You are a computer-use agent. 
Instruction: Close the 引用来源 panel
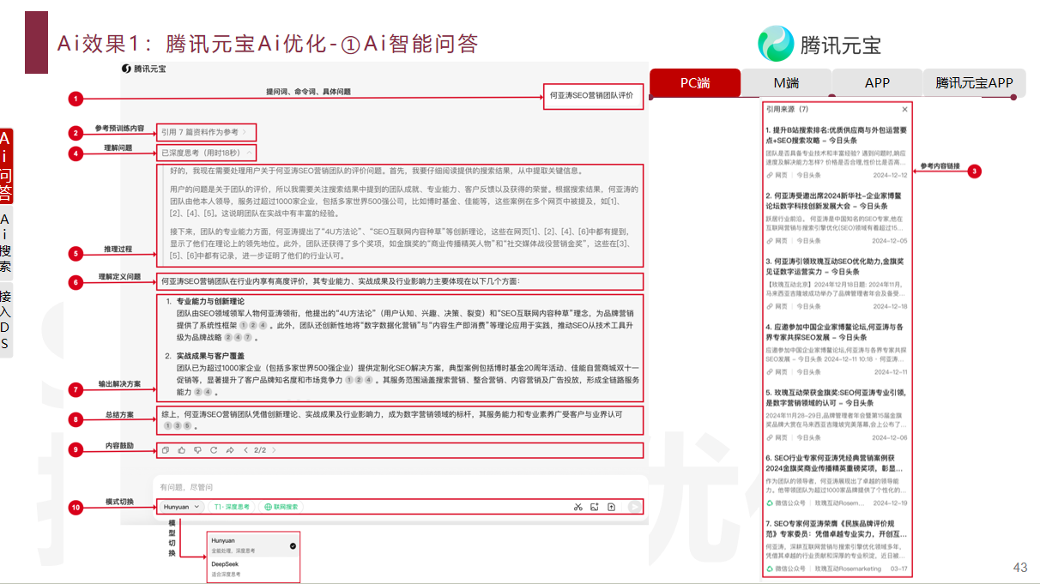(x=904, y=110)
